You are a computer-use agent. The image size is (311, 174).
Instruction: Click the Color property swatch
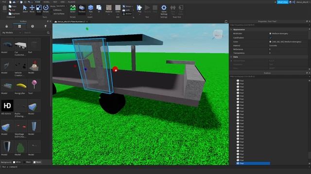click(x=270, y=42)
